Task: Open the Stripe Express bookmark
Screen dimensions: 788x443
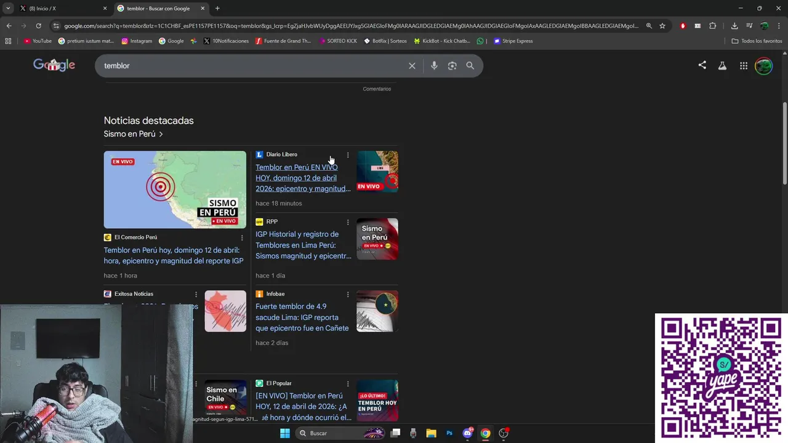Action: (513, 41)
